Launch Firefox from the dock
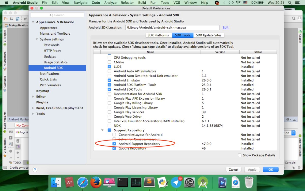Screen dimensions: 305x191 (96, 182)
